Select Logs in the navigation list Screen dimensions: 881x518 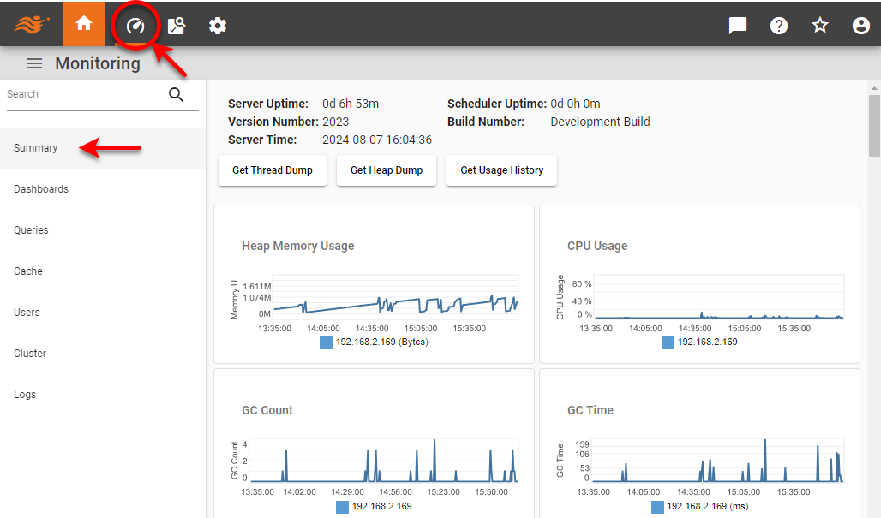25,394
